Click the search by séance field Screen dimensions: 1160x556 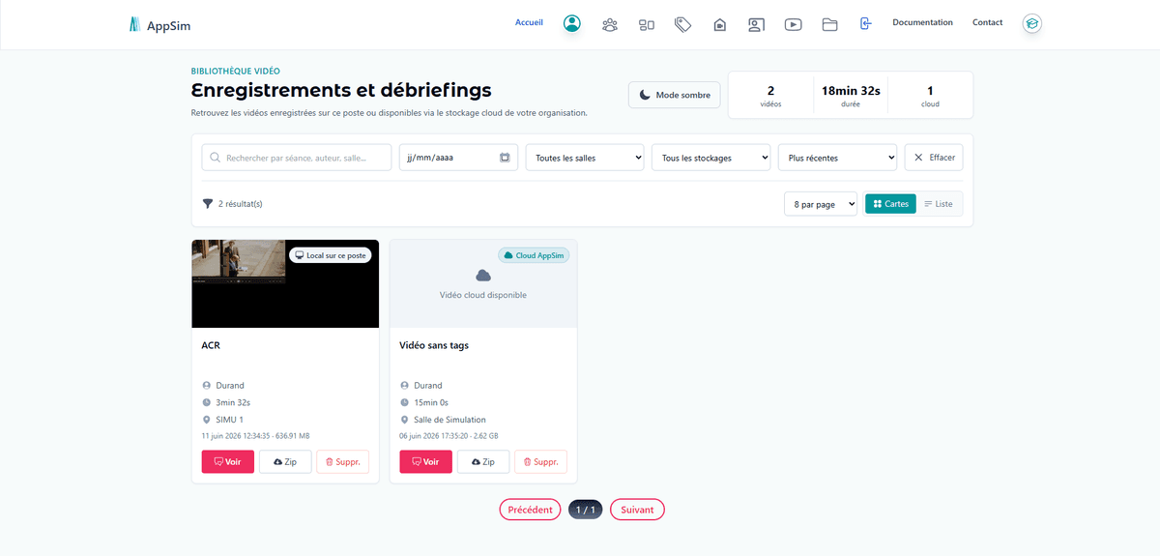(x=297, y=158)
